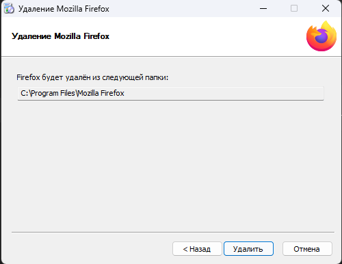342x264 pixels.
Task: Click "Program Files" inside the path box
Action: pyautogui.click(x=53, y=93)
